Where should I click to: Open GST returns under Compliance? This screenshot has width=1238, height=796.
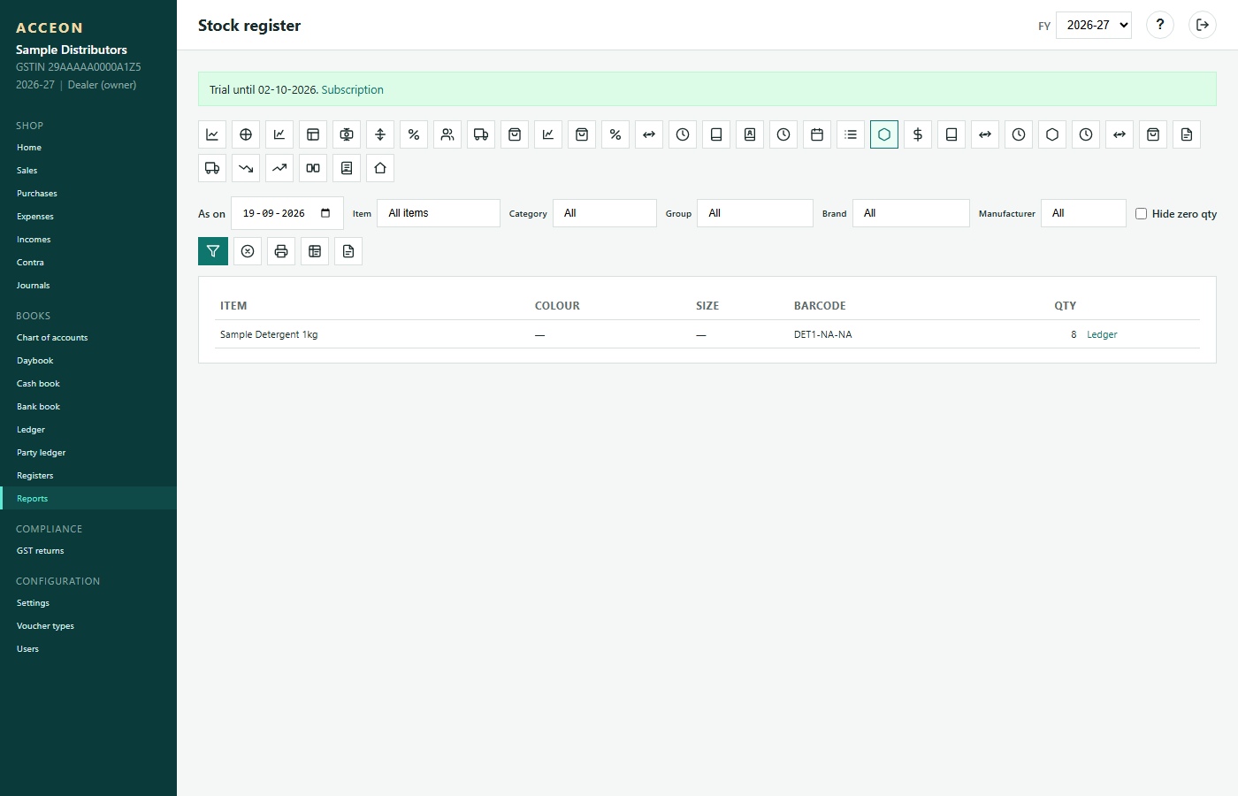tap(88, 551)
